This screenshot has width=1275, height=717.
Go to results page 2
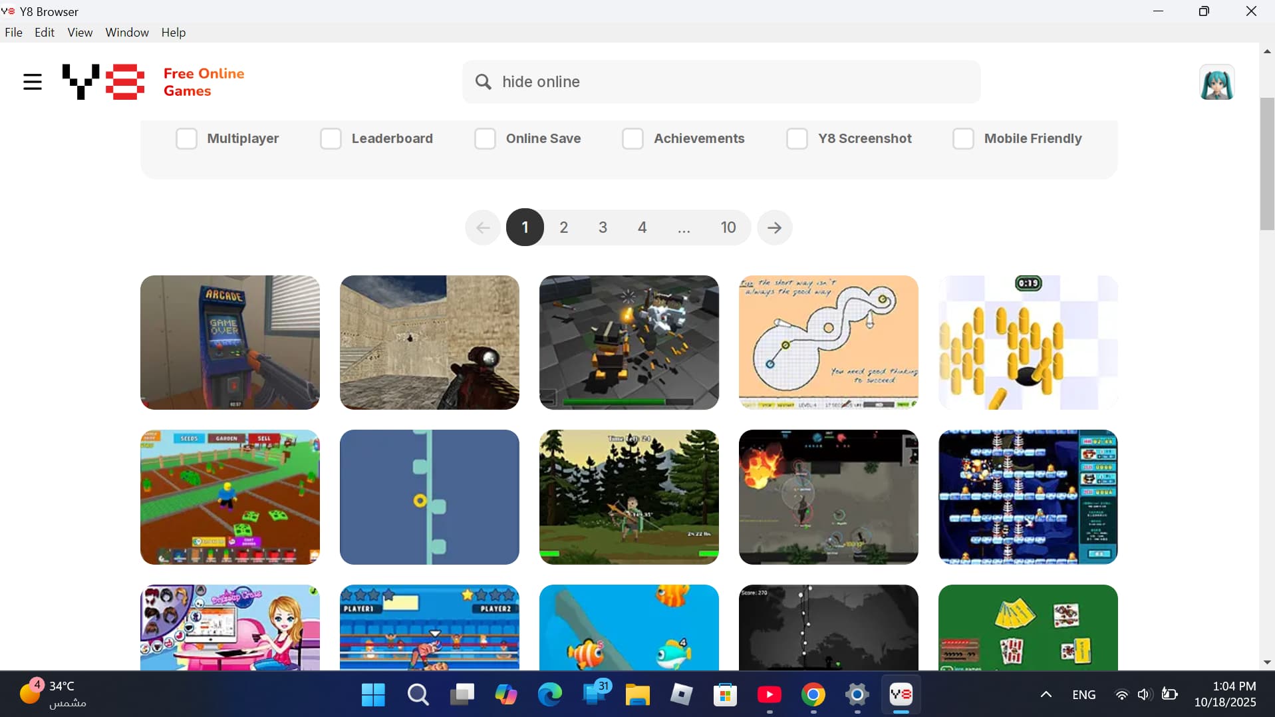click(563, 227)
